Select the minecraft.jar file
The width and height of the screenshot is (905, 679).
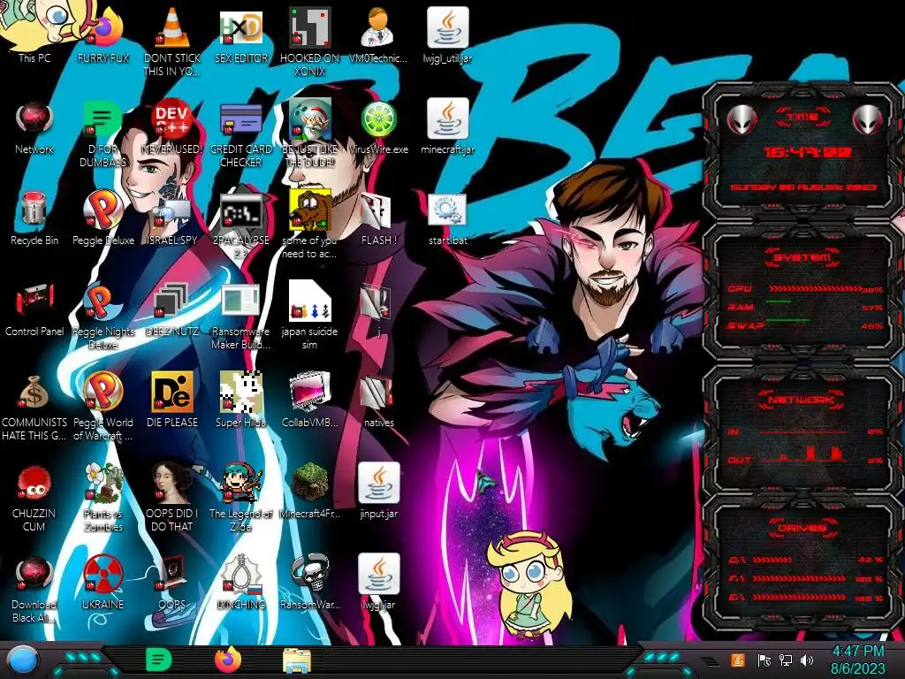[447, 118]
